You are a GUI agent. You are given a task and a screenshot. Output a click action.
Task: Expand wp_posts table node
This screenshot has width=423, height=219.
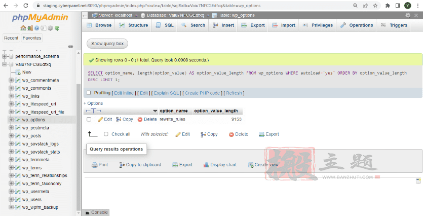tap(11, 136)
